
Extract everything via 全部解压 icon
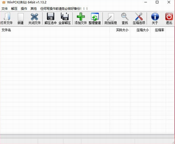64,18
